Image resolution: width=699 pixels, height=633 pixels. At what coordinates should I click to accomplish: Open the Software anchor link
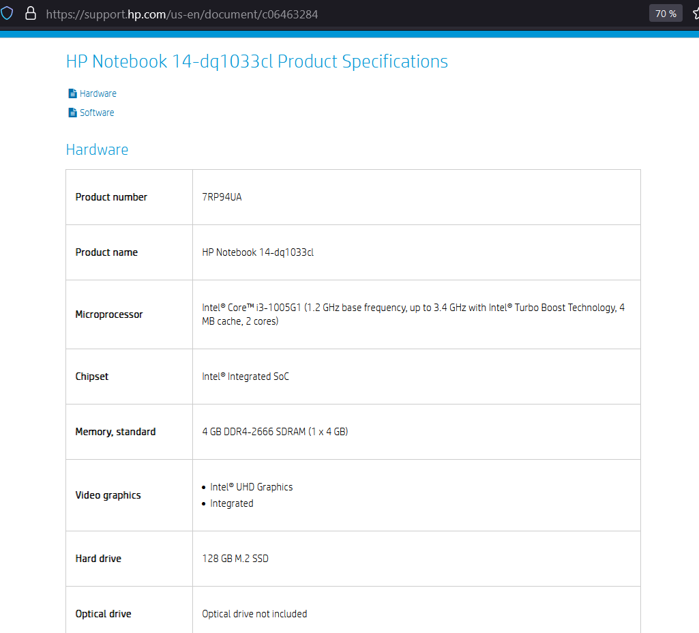[97, 113]
